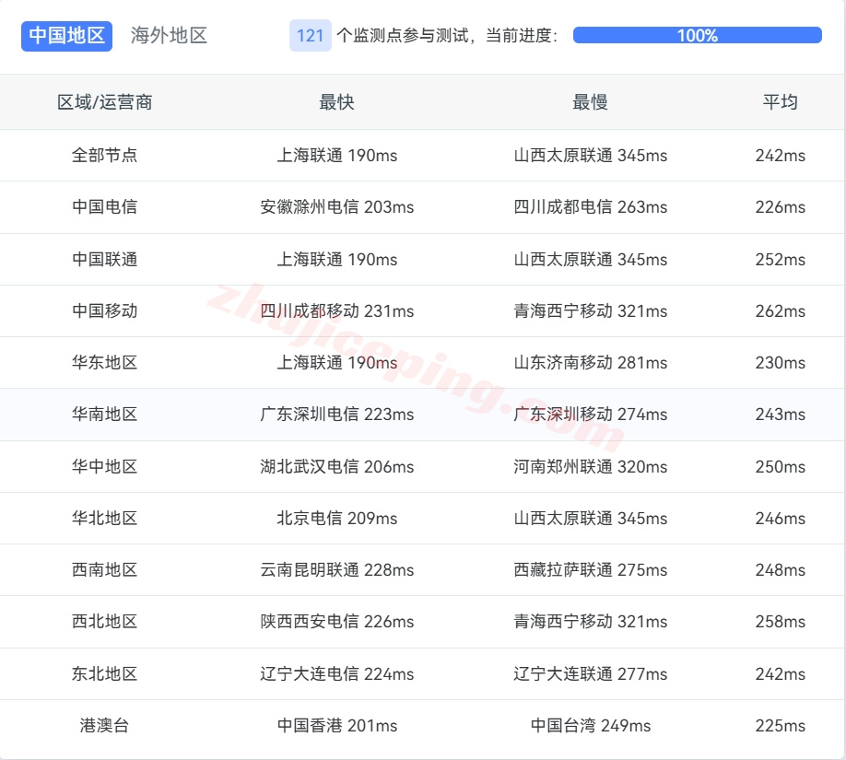Click 河南郑州联通 320ms cell

590,466
